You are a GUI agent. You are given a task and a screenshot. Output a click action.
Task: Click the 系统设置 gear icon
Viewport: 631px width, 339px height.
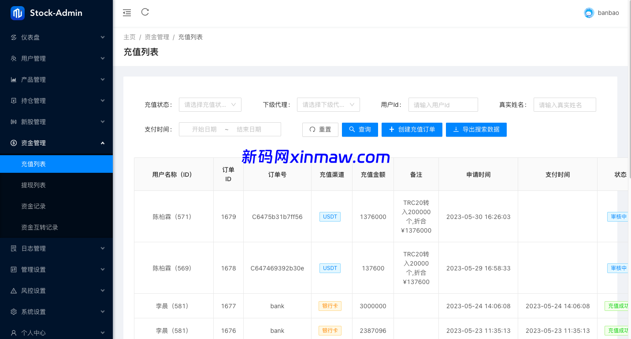click(x=14, y=312)
